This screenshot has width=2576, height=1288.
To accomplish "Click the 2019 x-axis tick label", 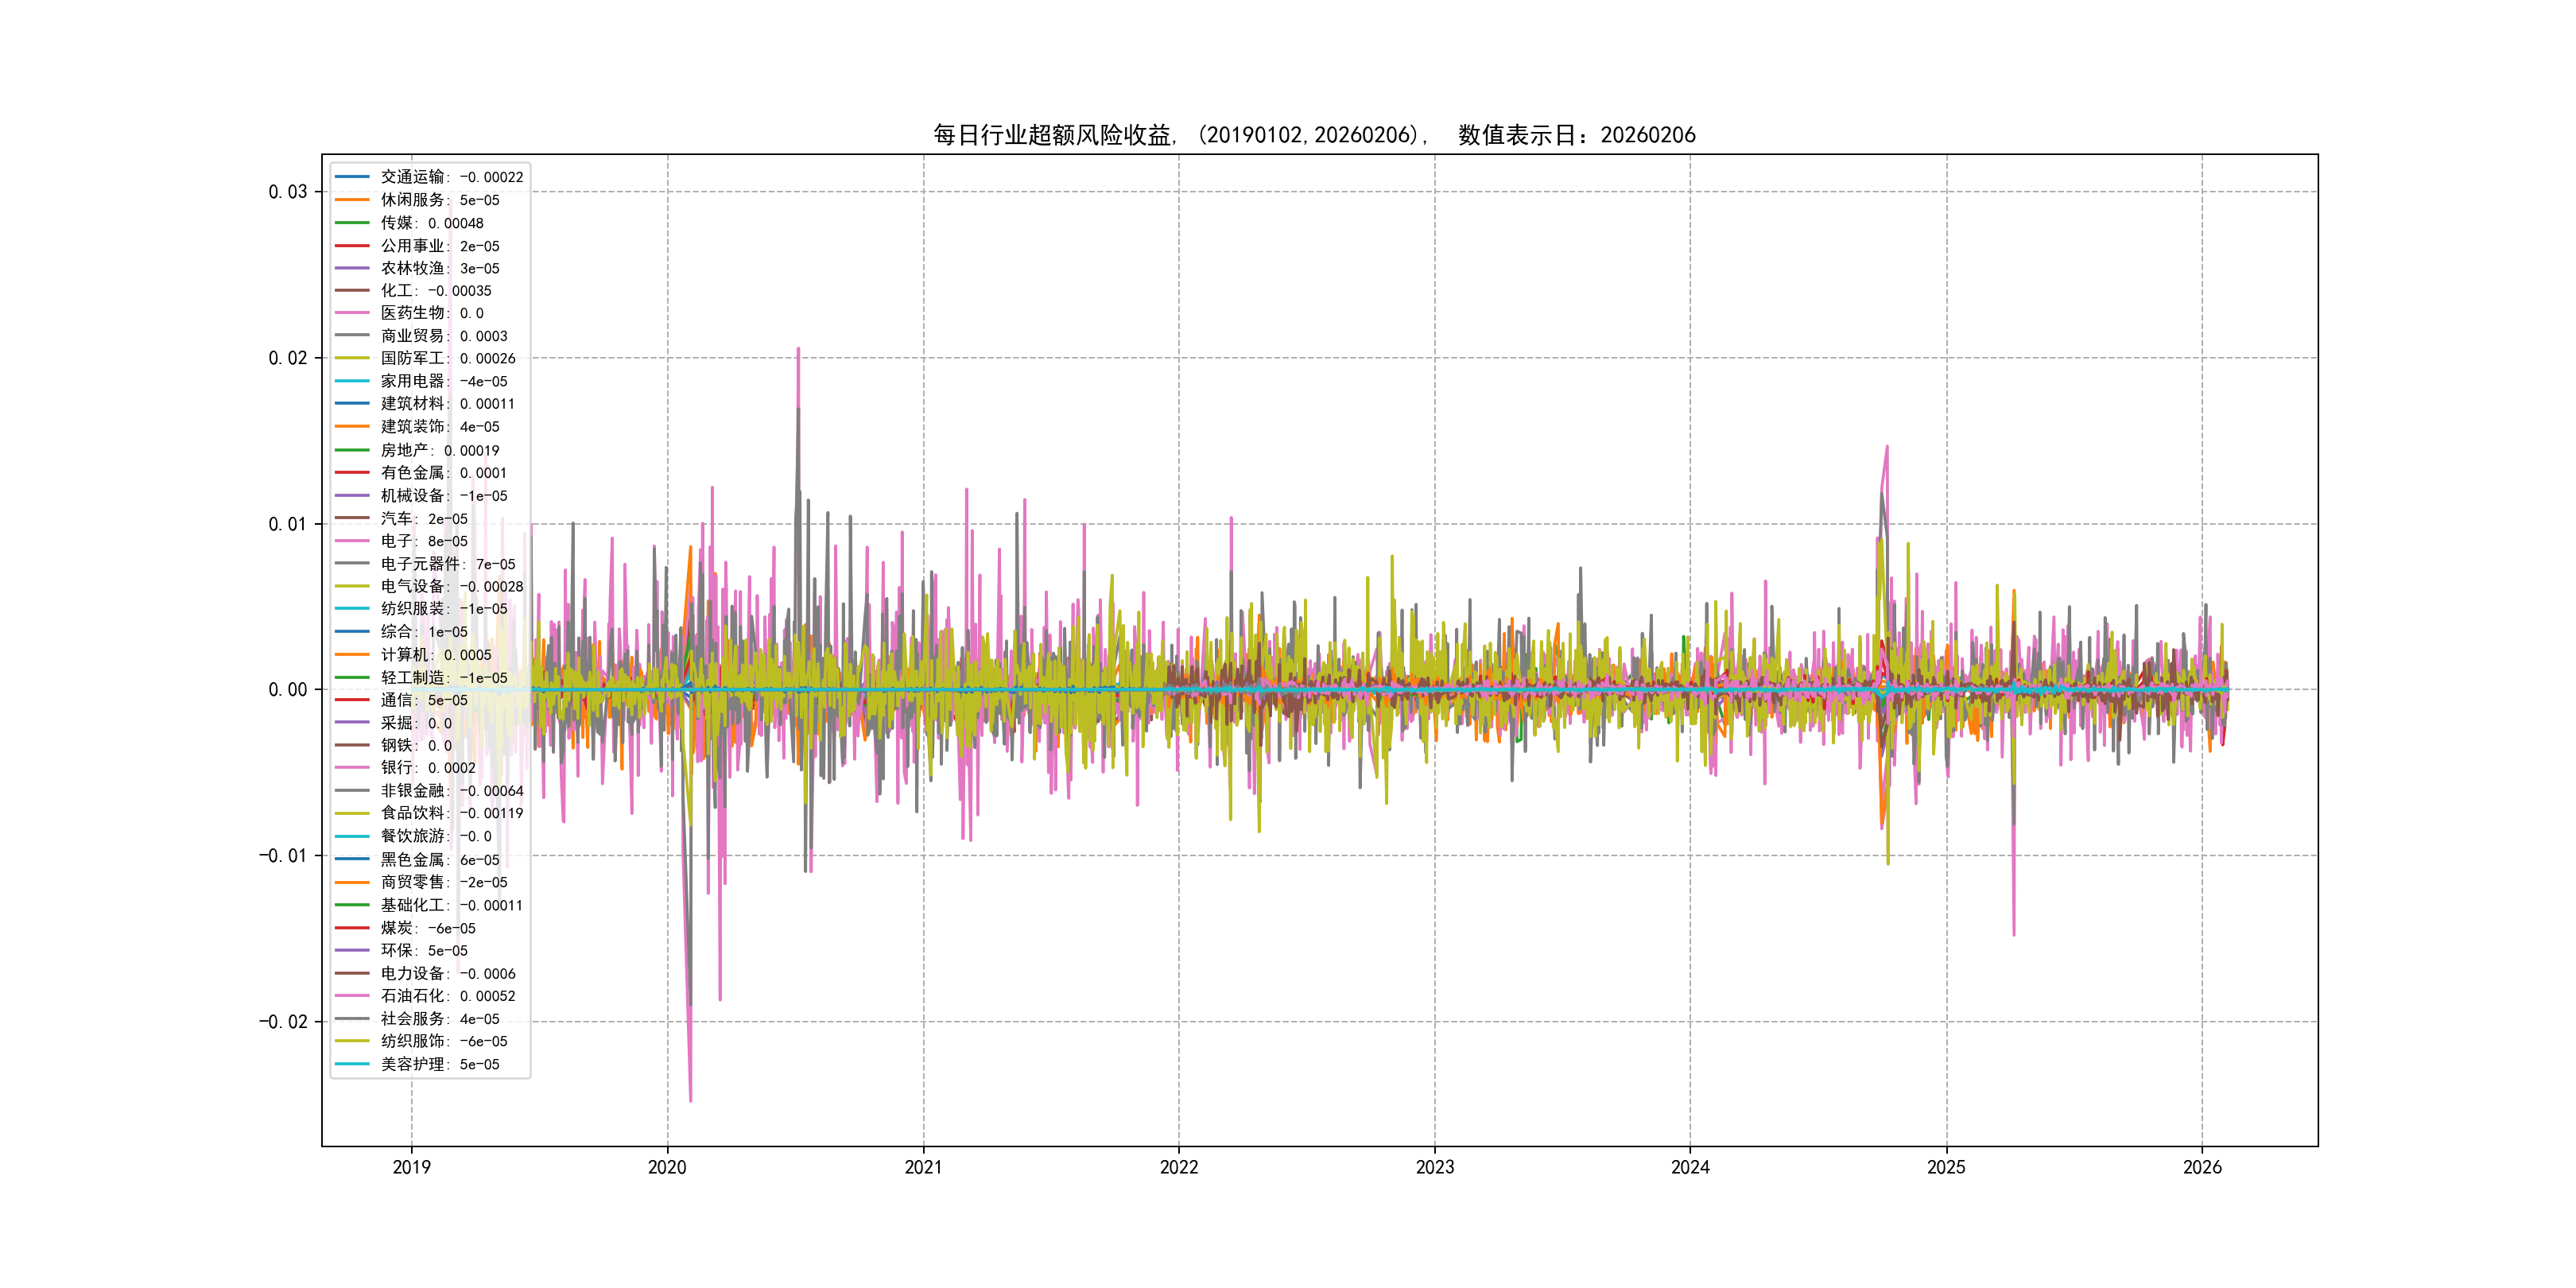I will click(x=411, y=1167).
